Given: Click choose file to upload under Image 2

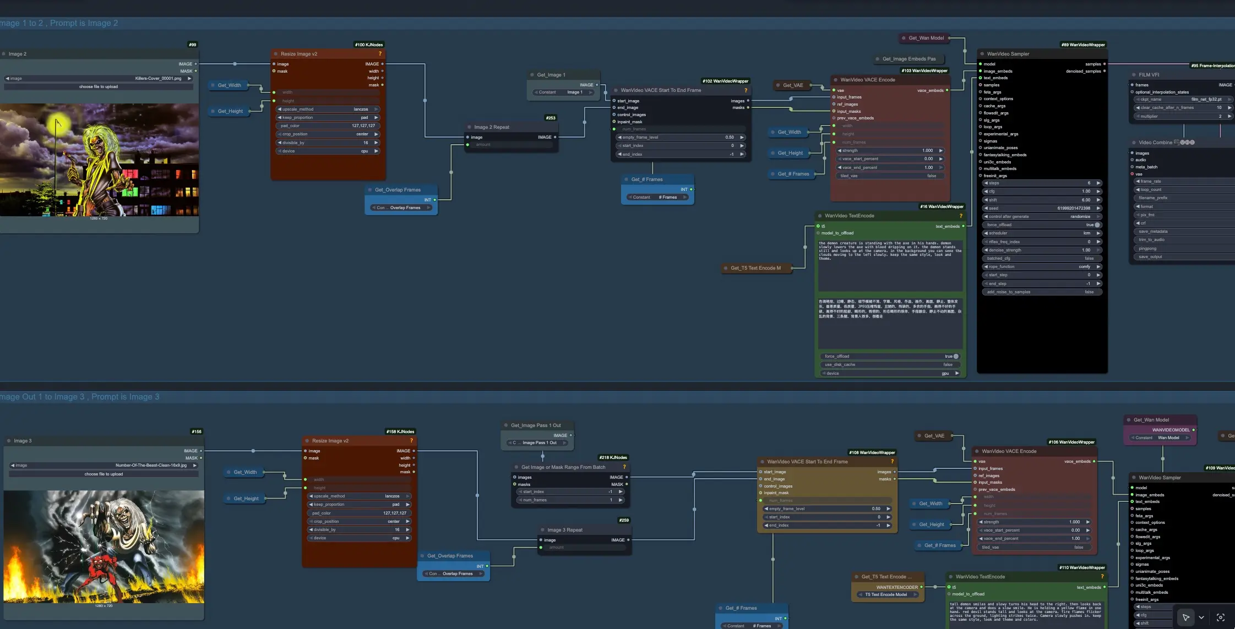Looking at the screenshot, I should tap(99, 87).
